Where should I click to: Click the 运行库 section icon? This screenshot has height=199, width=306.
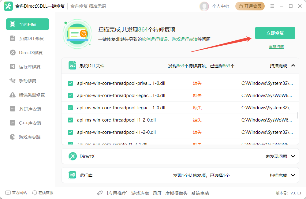pyautogui.click(x=73, y=175)
